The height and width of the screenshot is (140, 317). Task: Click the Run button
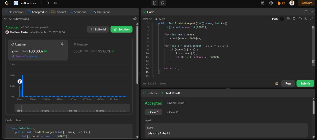pyautogui.click(x=288, y=83)
